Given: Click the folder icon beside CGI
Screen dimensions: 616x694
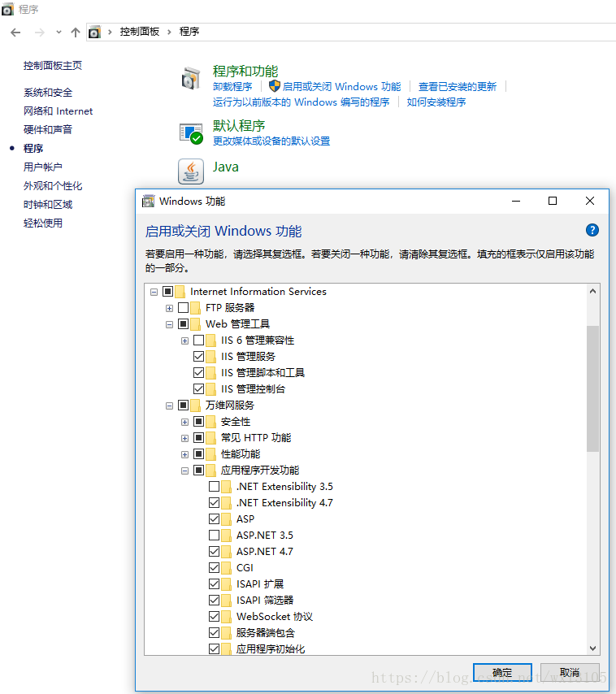Looking at the screenshot, I should 226,568.
